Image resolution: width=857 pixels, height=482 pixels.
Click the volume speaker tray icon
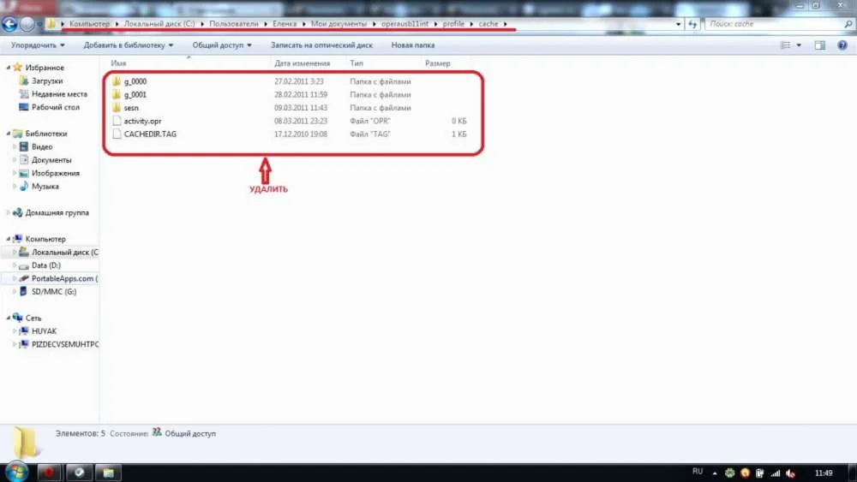coord(790,473)
